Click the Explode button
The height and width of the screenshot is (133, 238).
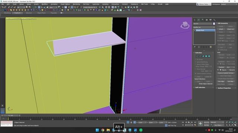click(x=221, y=67)
